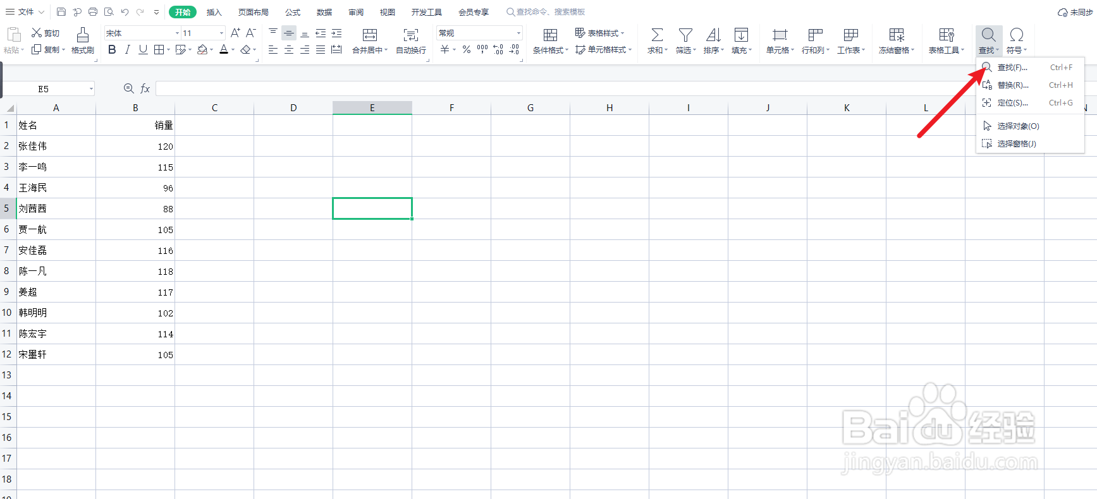The height and width of the screenshot is (499, 1097).
Task: Open Print Preview icon
Action: click(109, 12)
